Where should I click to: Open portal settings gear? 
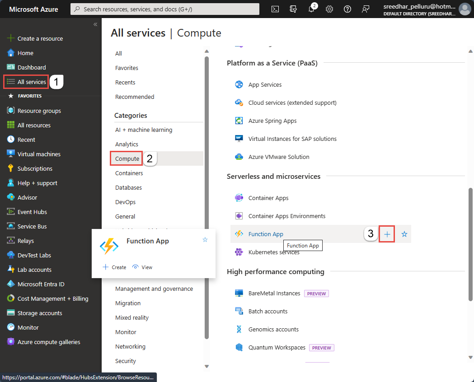329,9
